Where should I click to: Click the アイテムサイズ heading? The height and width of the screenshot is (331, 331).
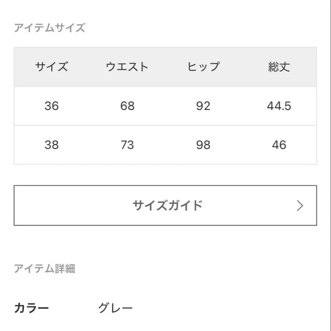click(50, 26)
